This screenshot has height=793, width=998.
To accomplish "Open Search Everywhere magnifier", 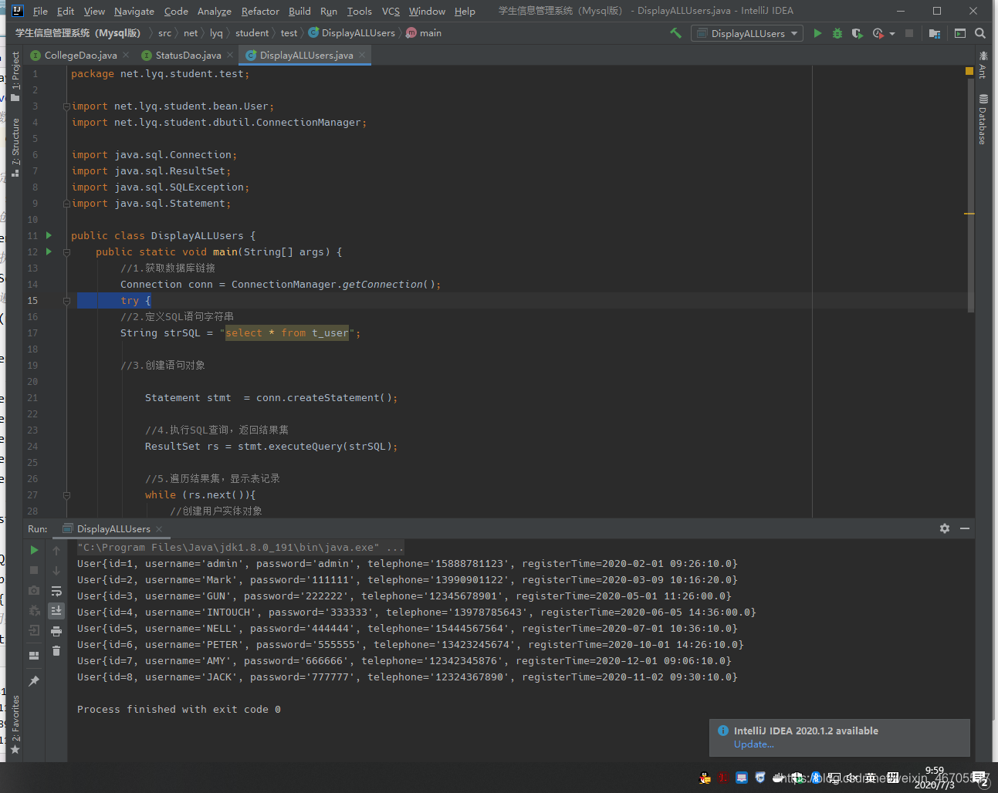I will coord(980,33).
